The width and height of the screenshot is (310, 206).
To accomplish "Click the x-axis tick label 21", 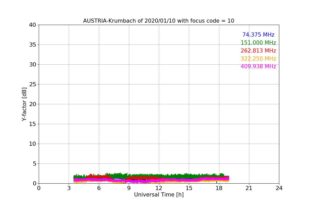I will tap(249, 188).
